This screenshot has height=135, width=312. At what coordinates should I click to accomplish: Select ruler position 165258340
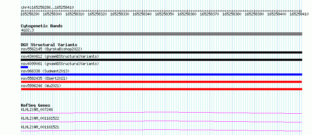(142, 14)
